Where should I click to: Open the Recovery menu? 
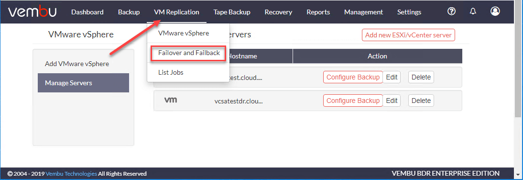click(x=278, y=12)
